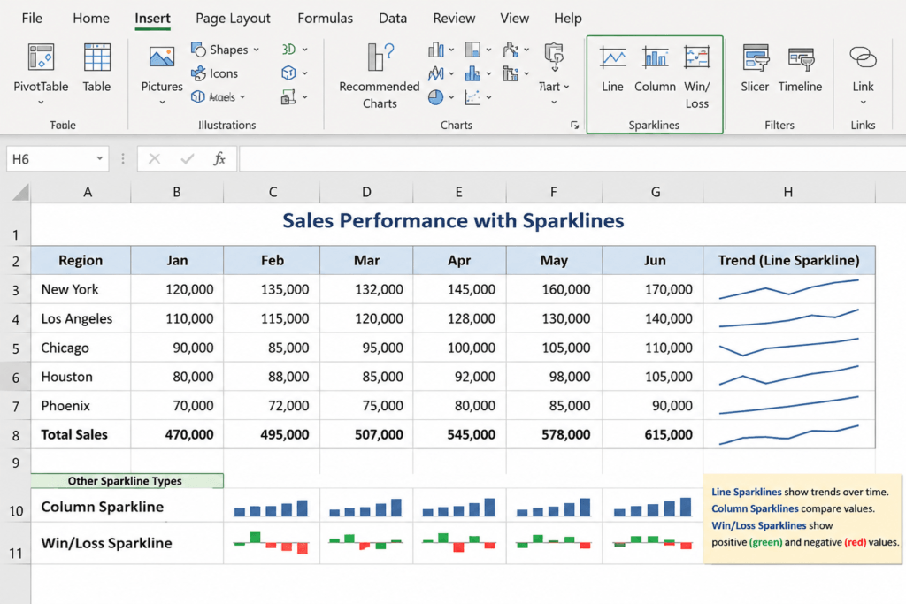
Task: Switch to the Home tab
Action: click(x=91, y=18)
